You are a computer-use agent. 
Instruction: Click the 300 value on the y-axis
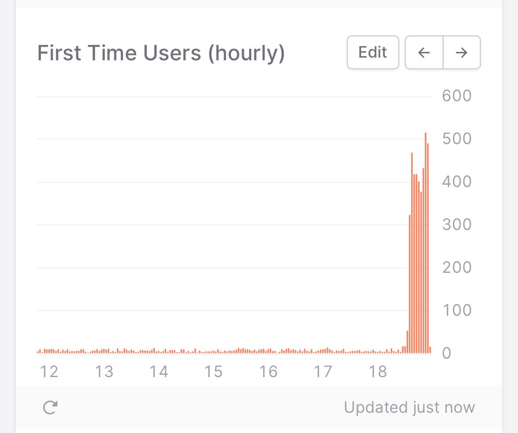coord(456,224)
